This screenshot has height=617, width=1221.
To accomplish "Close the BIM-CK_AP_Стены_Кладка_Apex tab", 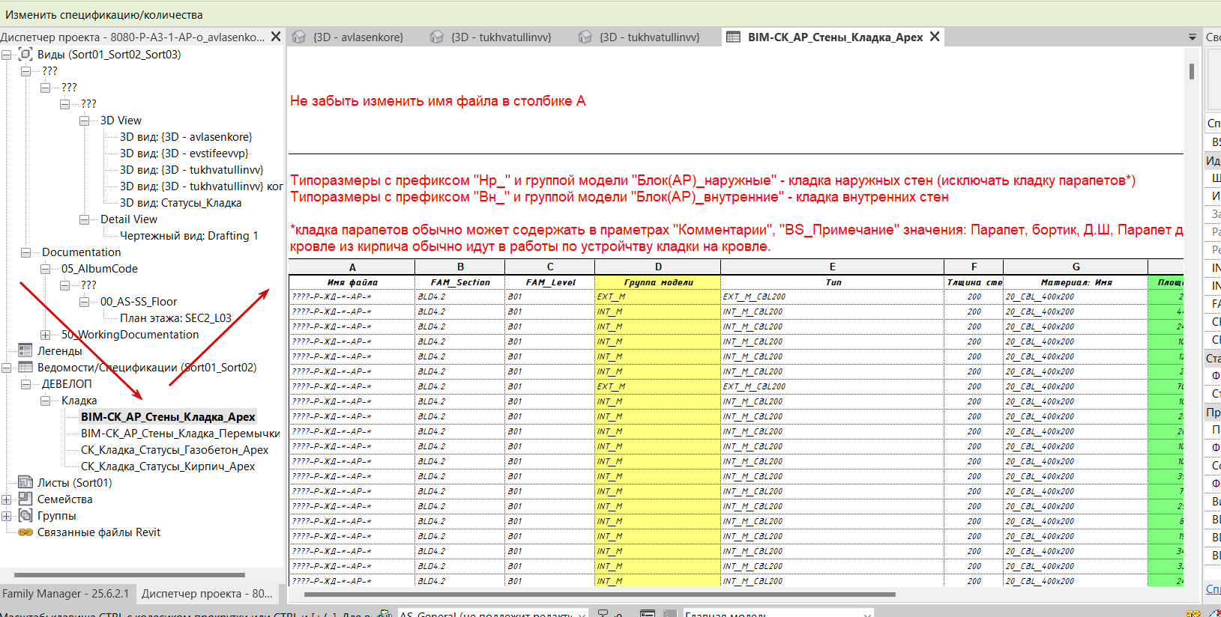I will (x=935, y=36).
